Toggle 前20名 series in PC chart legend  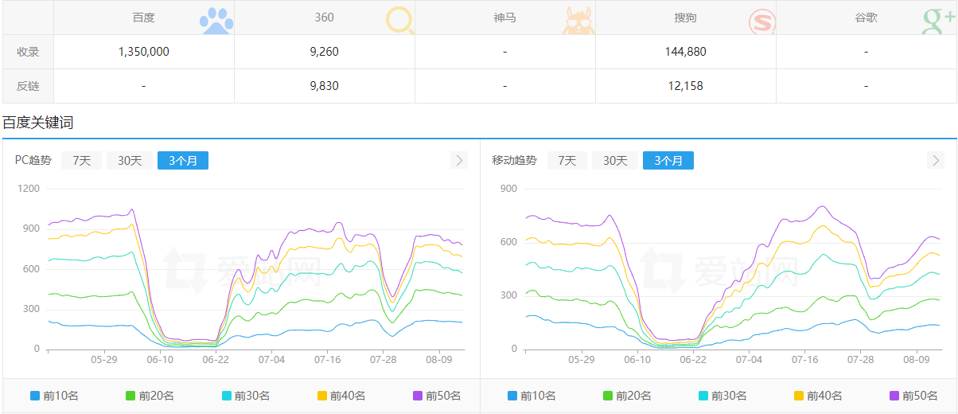(x=150, y=396)
